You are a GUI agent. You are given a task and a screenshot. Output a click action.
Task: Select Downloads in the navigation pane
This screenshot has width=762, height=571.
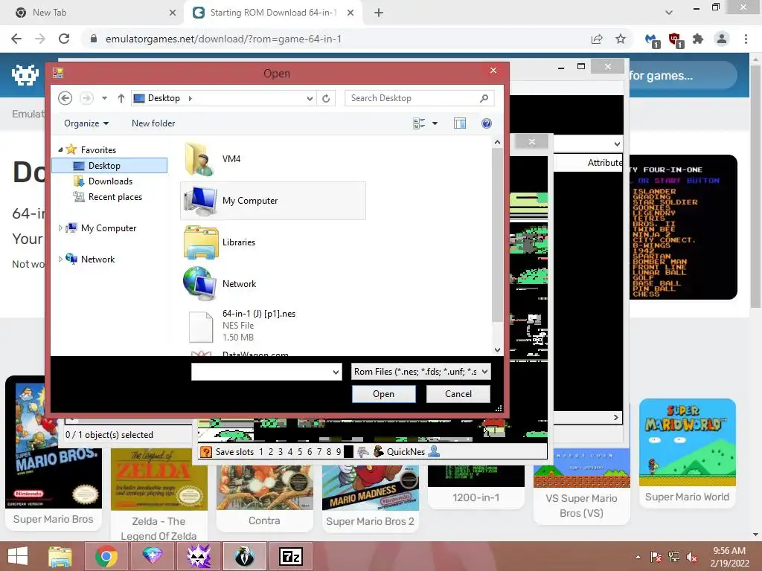pyautogui.click(x=110, y=181)
